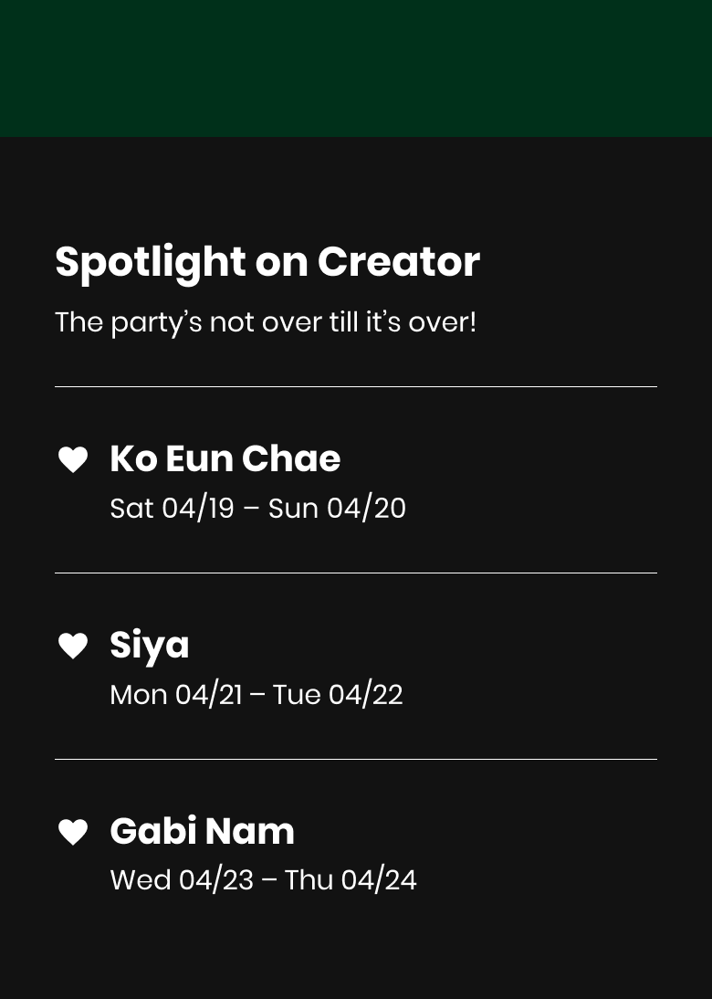Open Ko Eun Chae's creator name
The width and height of the screenshot is (712, 999).
225,458
